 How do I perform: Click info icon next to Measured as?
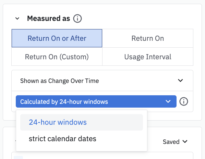77,19
